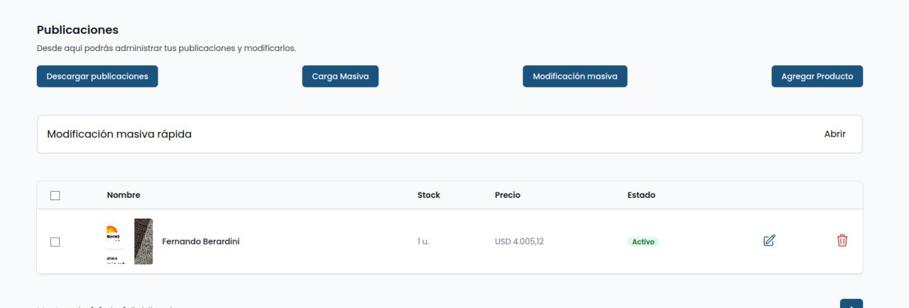Screen dimensions: 909x308
Task: Toggle the select-all checkbox in table header
Action: 55,196
